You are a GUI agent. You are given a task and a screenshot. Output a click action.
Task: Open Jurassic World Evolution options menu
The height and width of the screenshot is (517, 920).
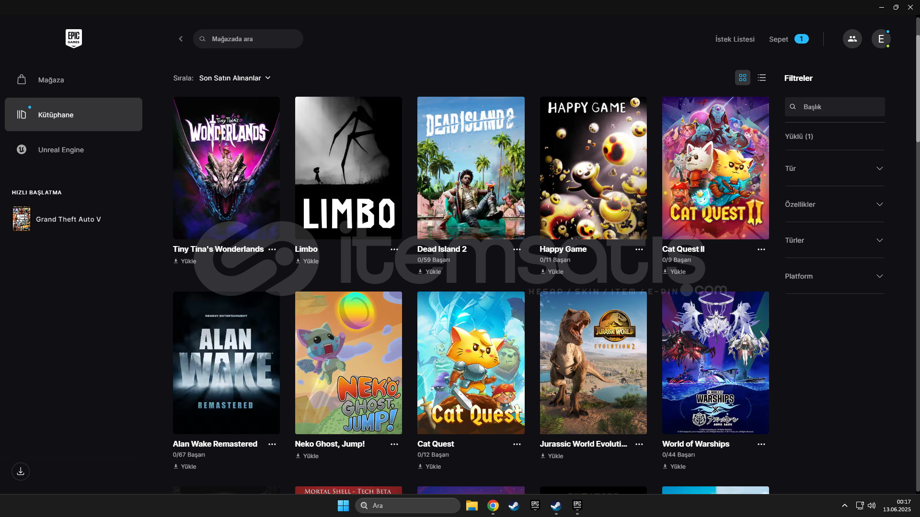coord(639,444)
